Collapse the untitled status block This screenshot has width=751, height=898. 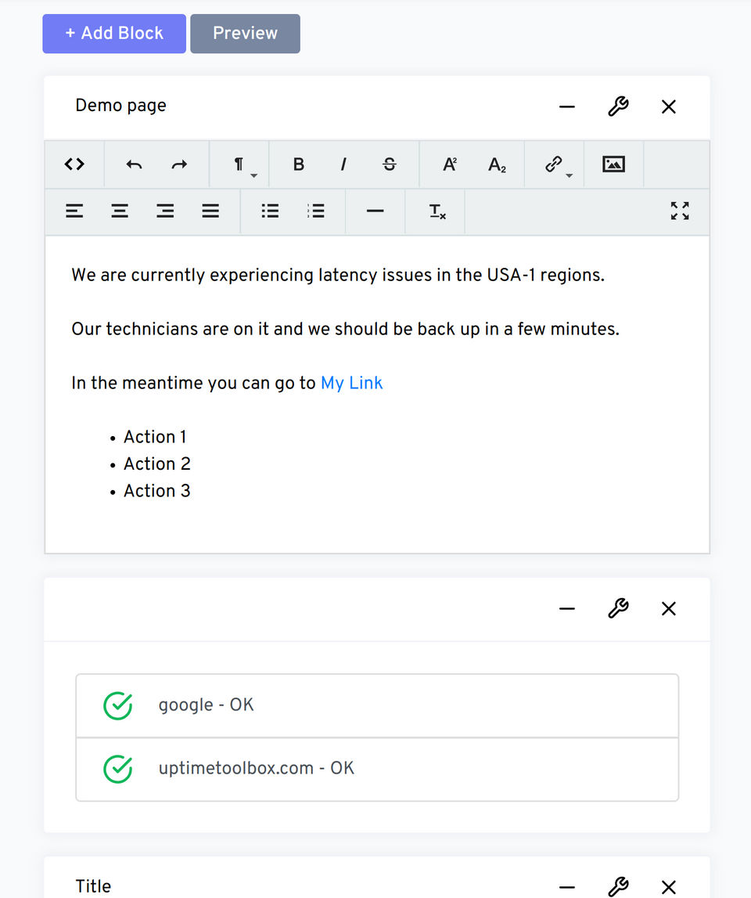[x=566, y=608]
